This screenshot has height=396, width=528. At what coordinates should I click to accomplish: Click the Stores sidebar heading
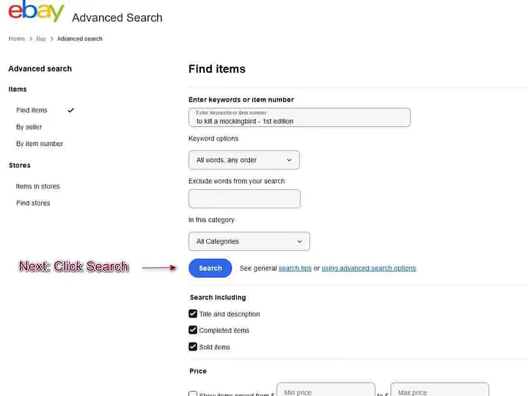point(20,165)
